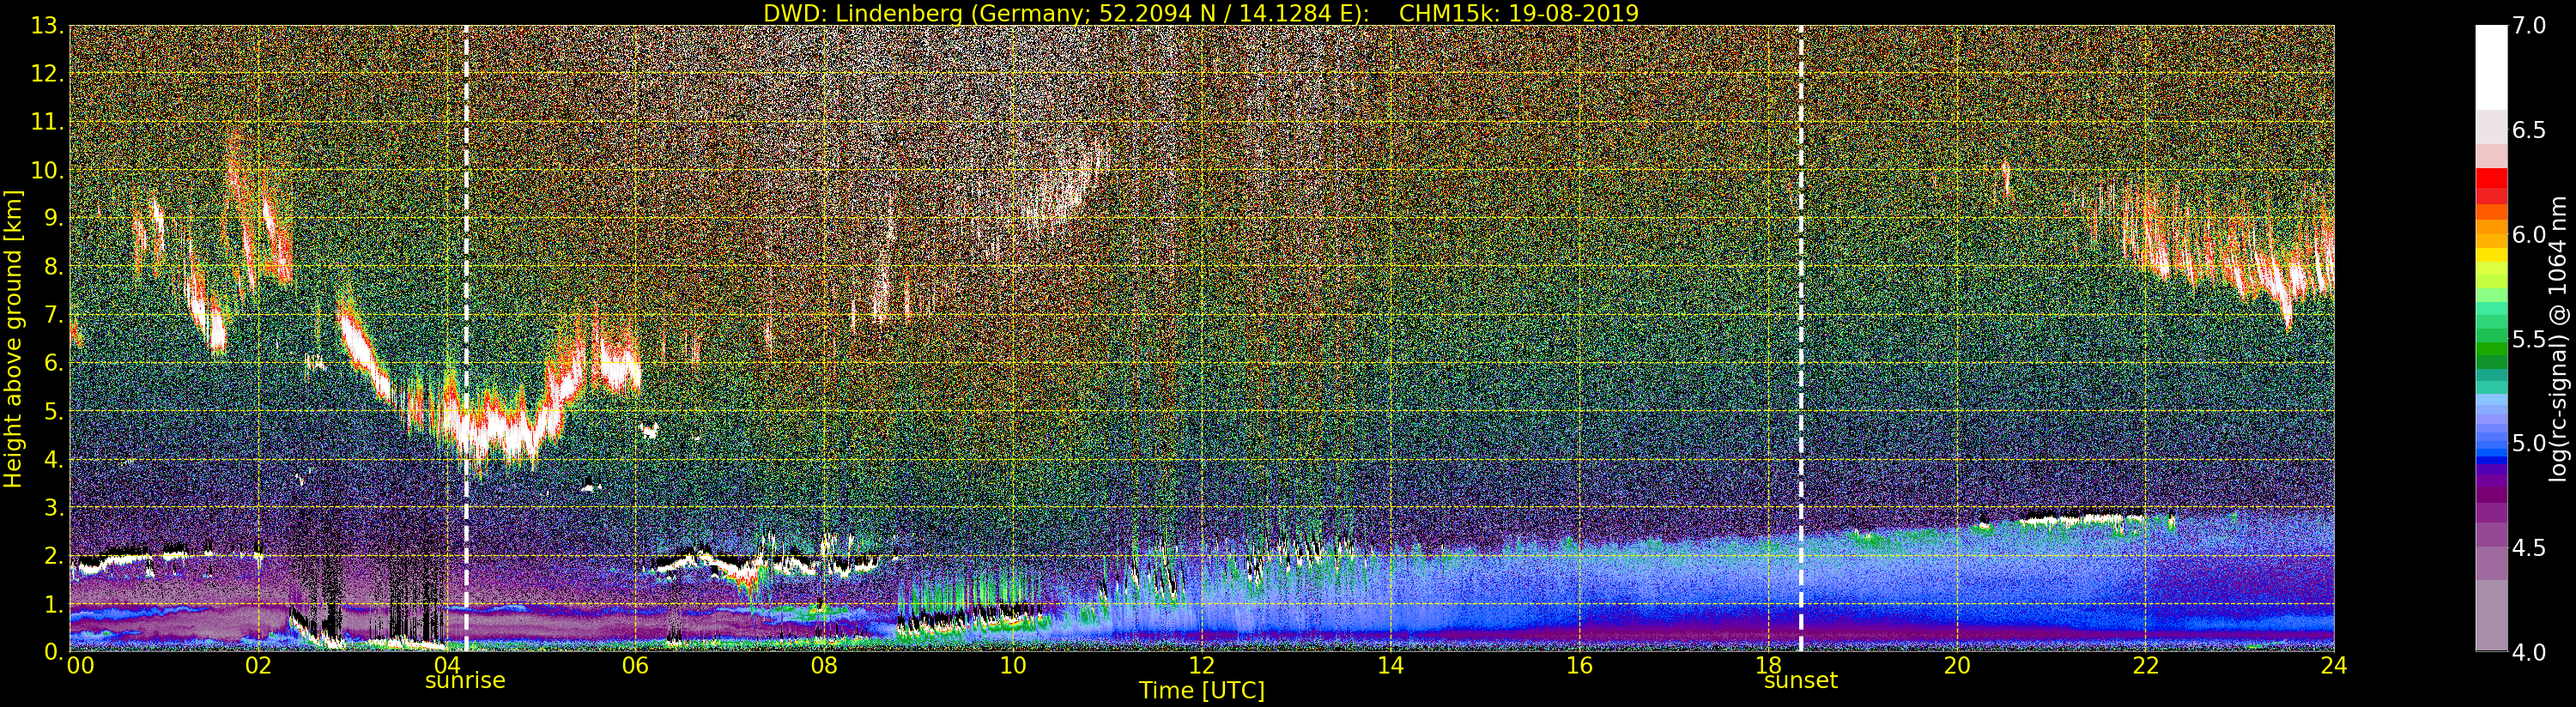Click the colorbar value '4.0'
Image resolution: width=2576 pixels, height=707 pixels.
(x=2529, y=652)
